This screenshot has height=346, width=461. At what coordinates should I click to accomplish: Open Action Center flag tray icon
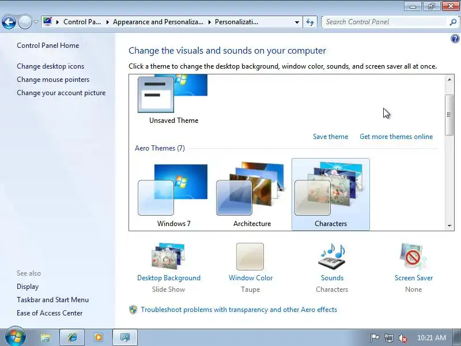[375, 338]
